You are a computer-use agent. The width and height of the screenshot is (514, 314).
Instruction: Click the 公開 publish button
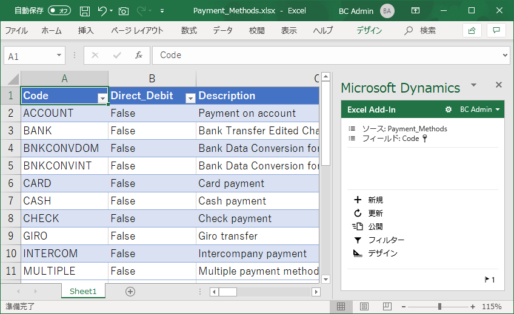coord(367,227)
